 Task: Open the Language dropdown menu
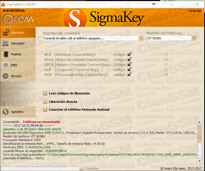click(x=196, y=11)
